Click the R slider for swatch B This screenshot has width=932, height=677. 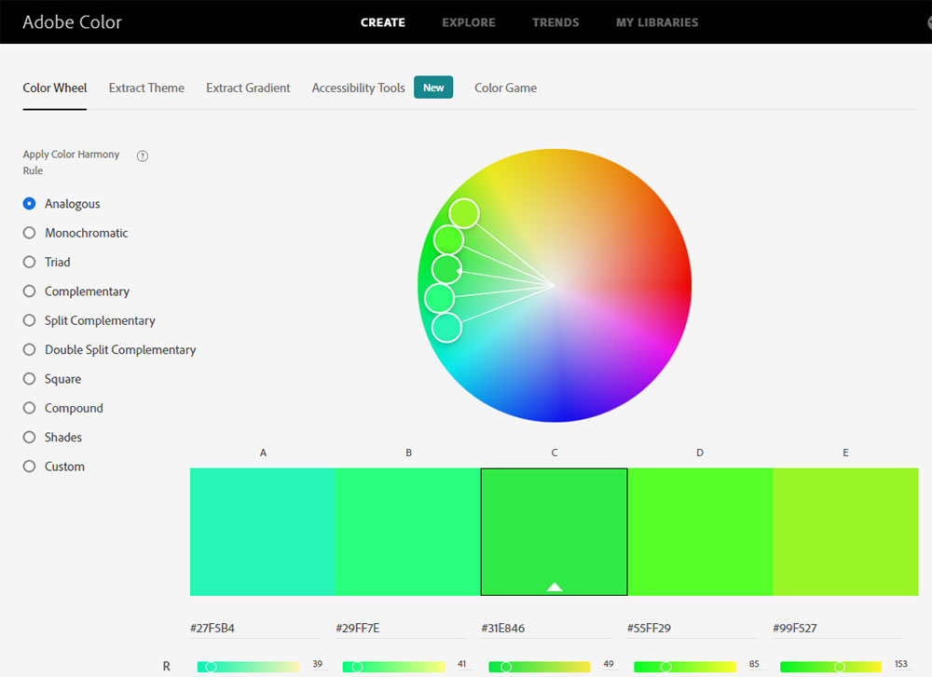393,667
